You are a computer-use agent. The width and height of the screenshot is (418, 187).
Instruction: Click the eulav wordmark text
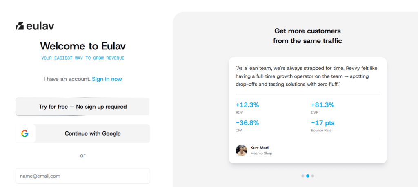(40, 26)
